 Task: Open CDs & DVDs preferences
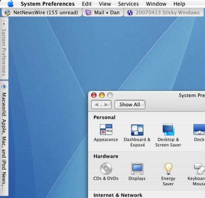pyautogui.click(x=106, y=172)
